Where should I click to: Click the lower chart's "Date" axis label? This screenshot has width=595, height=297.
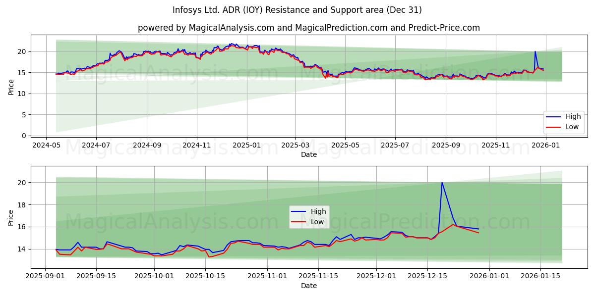click(x=308, y=286)
